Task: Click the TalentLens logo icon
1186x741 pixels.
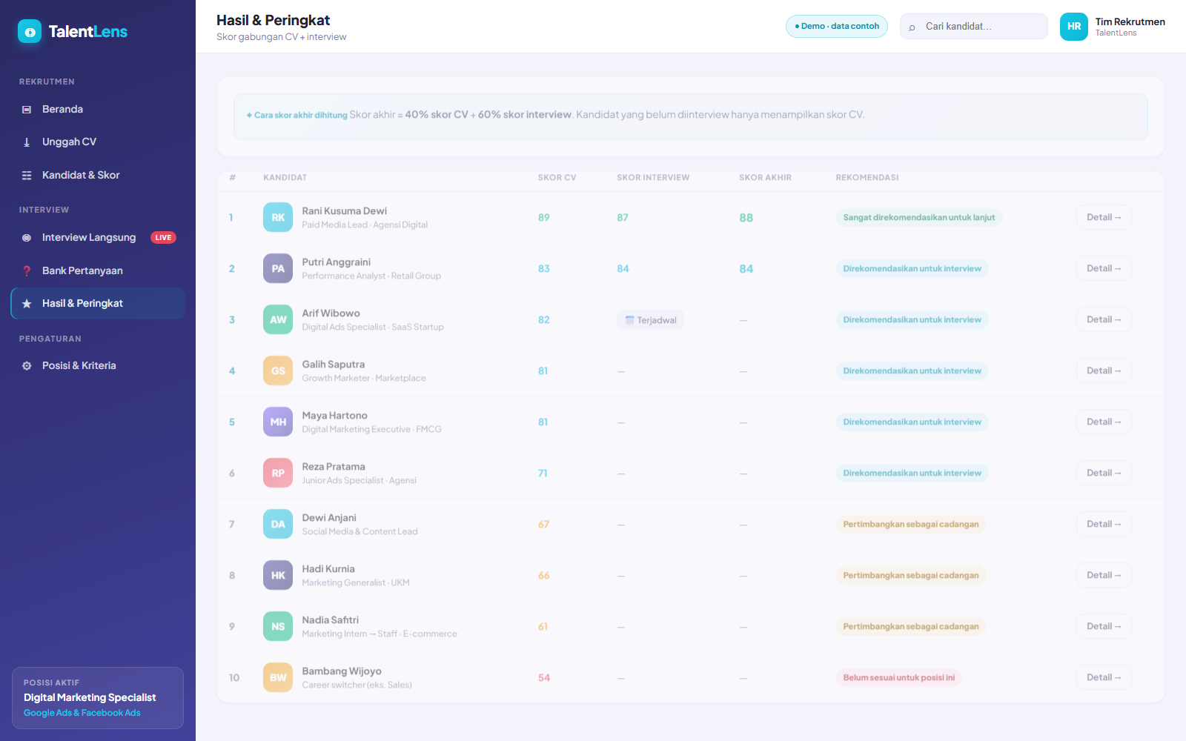Action: pos(30,31)
